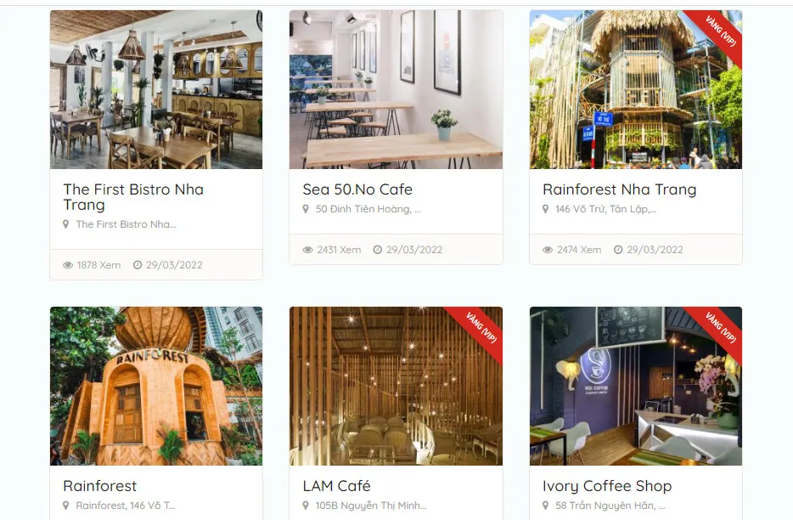Click eye views icon next to 1878 Xem
This screenshot has width=793, height=520.
68,265
